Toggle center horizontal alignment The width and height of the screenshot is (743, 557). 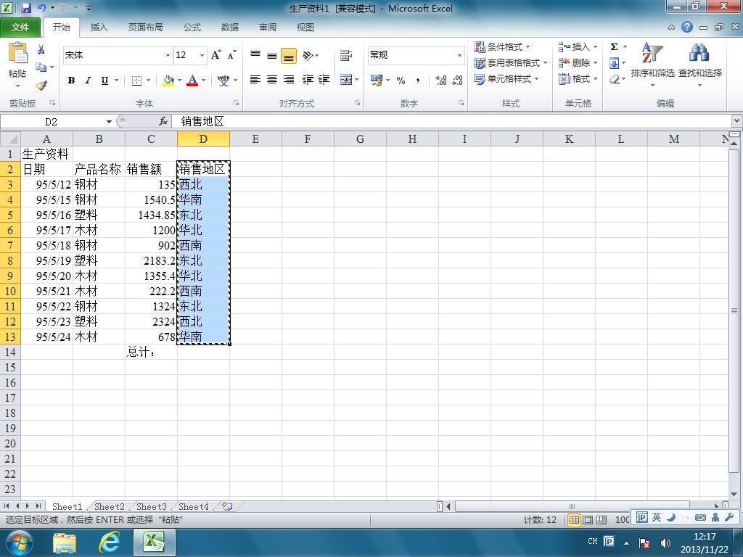(272, 80)
